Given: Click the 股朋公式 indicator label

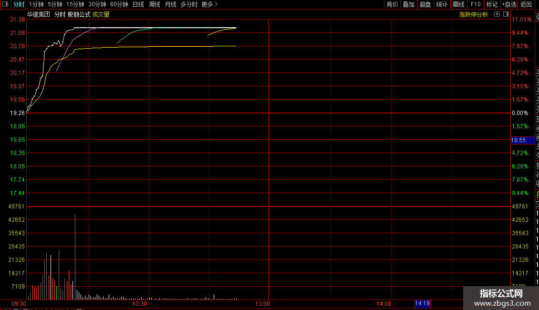Looking at the screenshot, I should [x=79, y=14].
